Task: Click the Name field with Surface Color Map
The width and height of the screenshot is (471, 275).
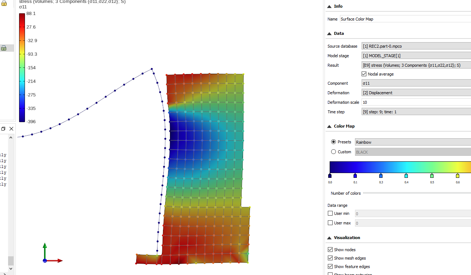Action: pos(405,19)
